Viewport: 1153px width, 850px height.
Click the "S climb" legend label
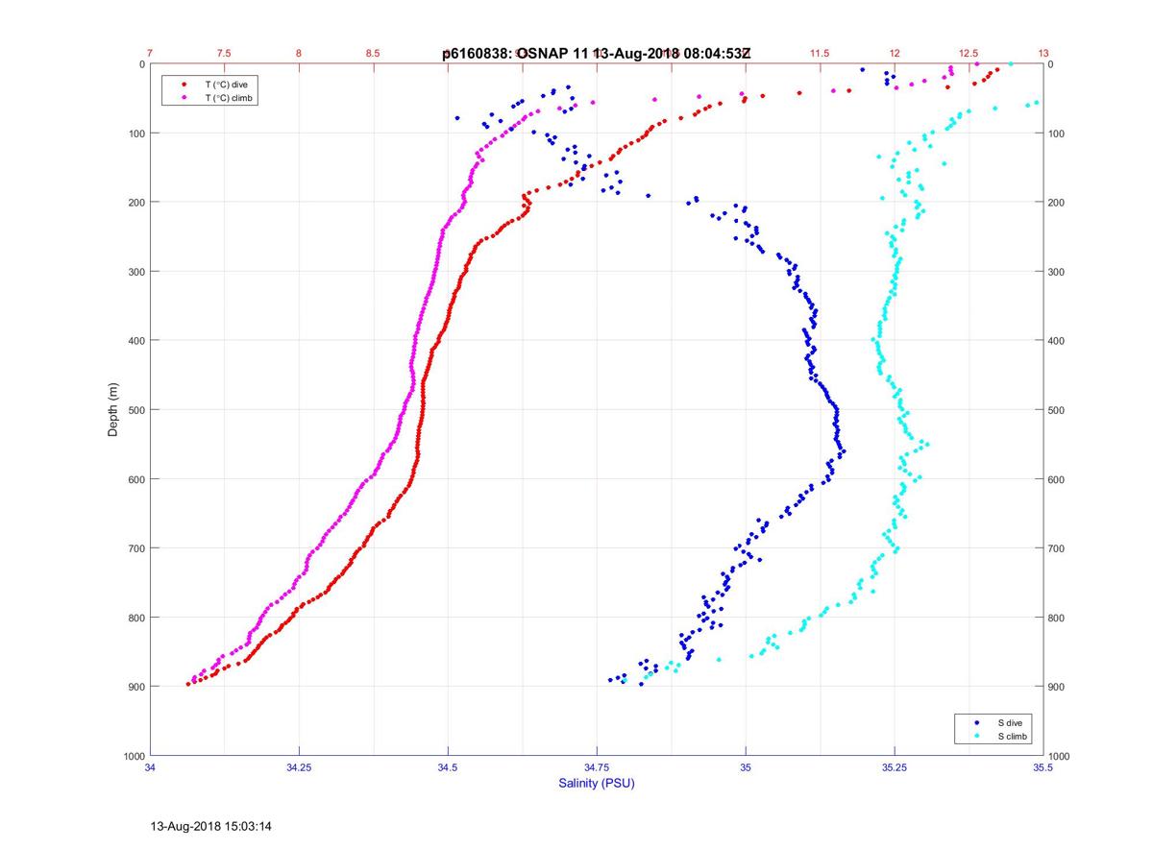click(x=1013, y=737)
